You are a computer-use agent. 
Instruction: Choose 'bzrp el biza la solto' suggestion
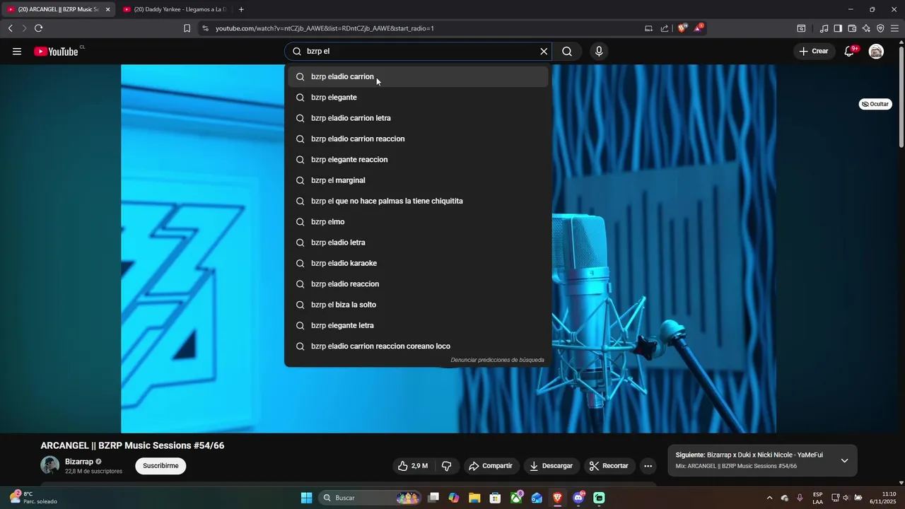(418, 305)
